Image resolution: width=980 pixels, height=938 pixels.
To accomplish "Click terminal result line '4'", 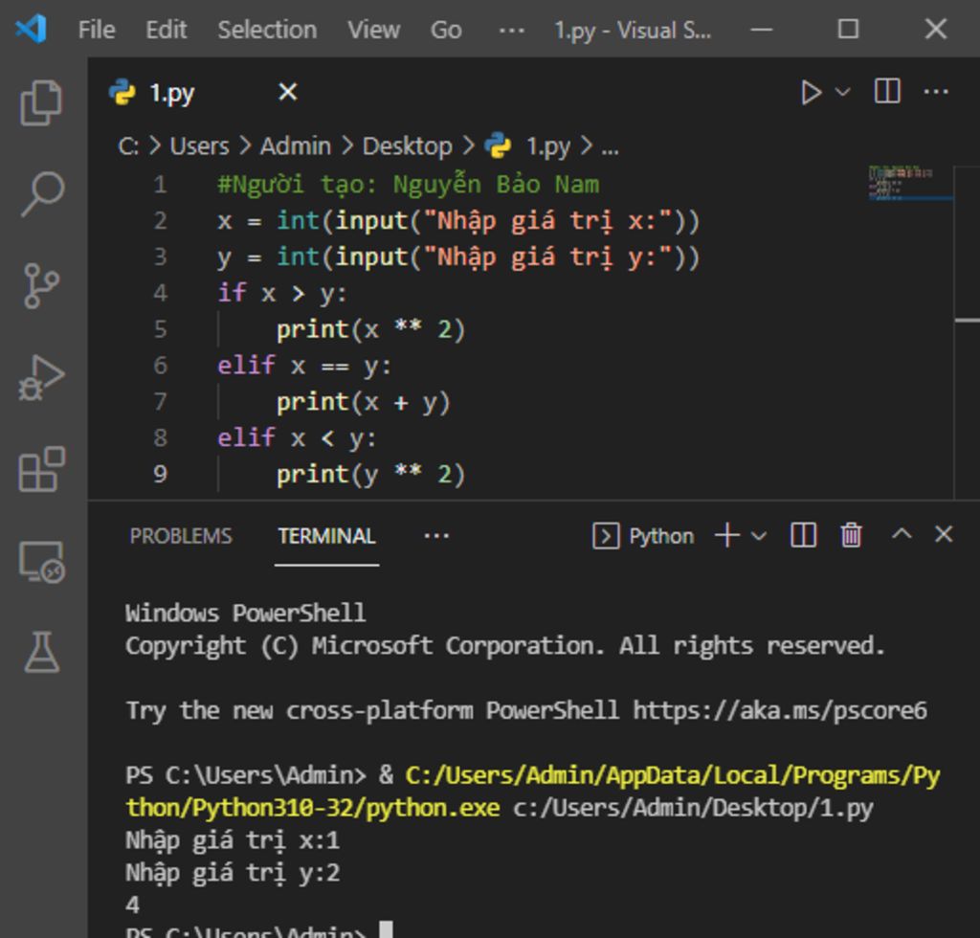I will click(x=132, y=904).
